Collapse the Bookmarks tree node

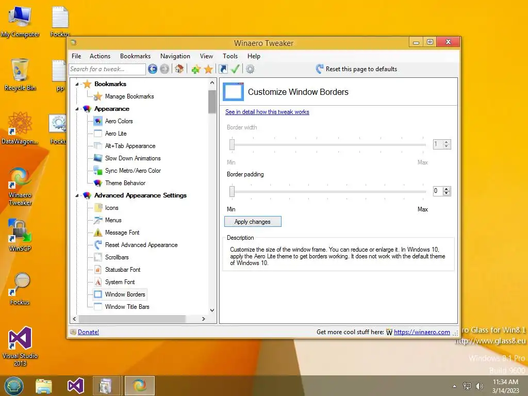[77, 84]
